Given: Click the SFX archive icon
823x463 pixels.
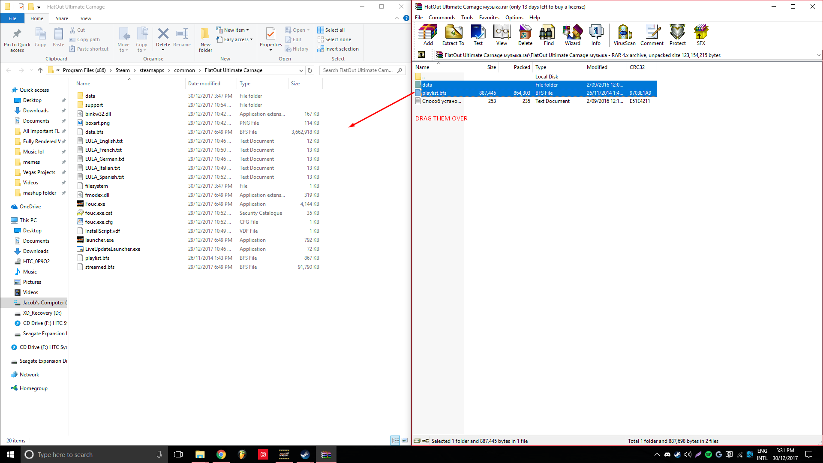Looking at the screenshot, I should 701,35.
